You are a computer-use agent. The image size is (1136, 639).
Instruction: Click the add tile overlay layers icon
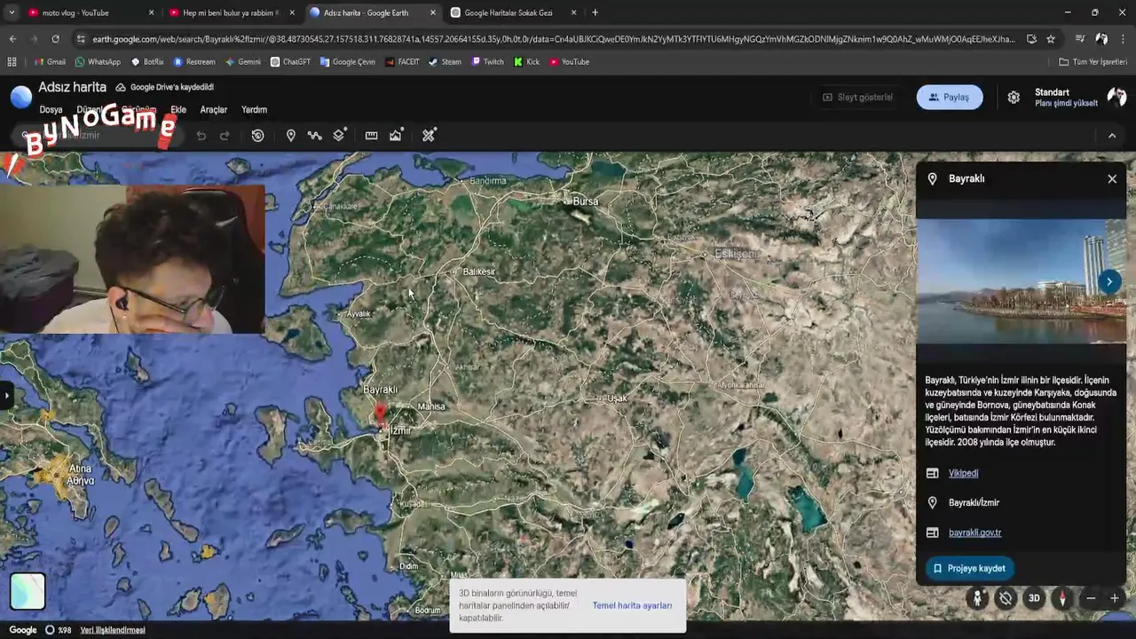tap(339, 135)
